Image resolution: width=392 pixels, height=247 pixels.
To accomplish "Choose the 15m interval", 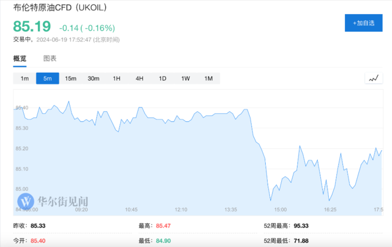I will pos(70,78).
